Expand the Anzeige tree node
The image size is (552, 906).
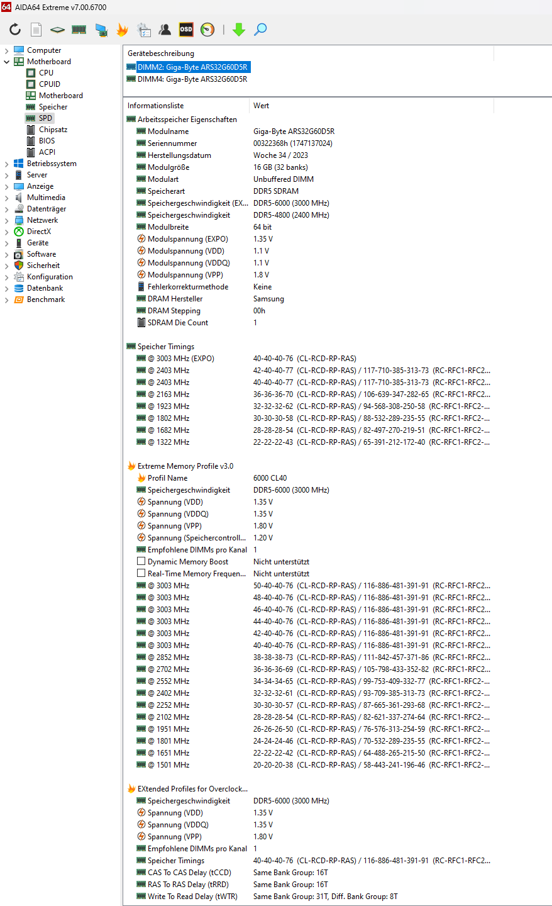(7, 186)
